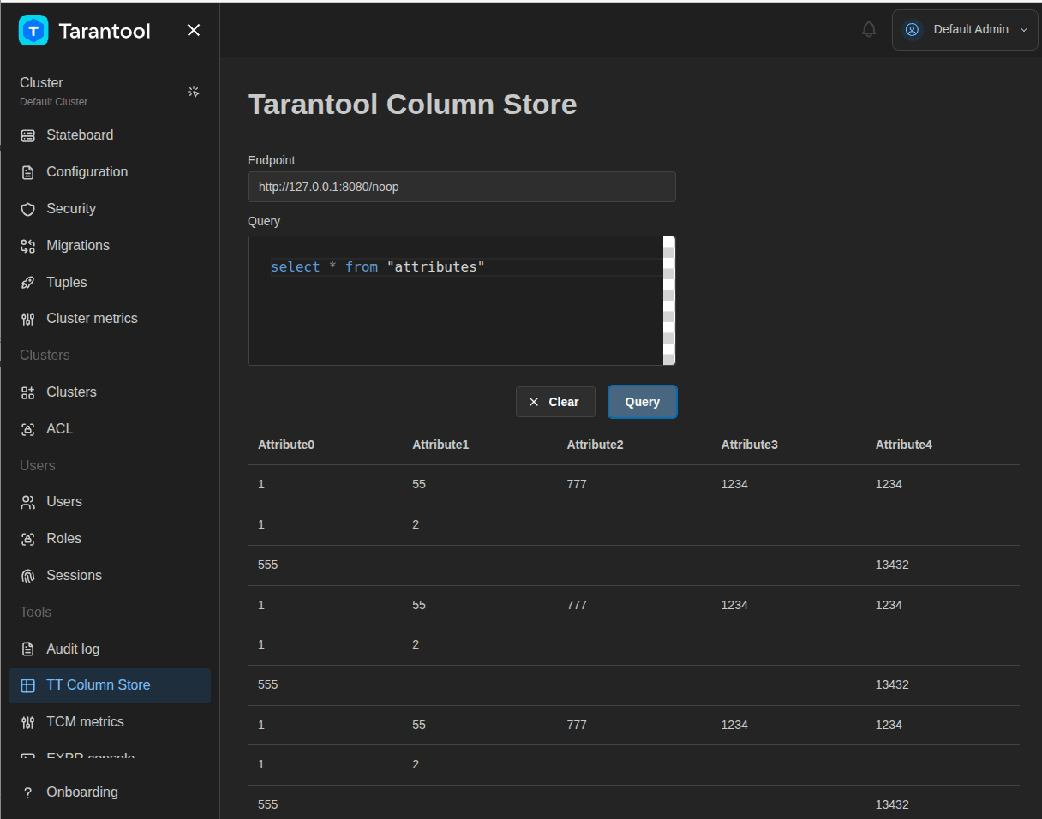Click the Tarantool Column Store heading

pyautogui.click(x=412, y=105)
